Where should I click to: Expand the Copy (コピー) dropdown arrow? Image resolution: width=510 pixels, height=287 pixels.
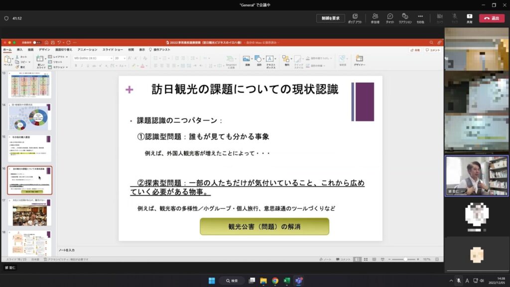29,62
